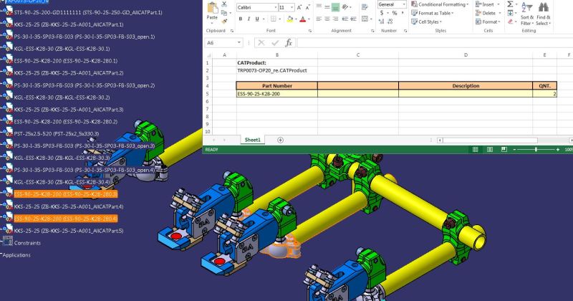Screen dimensions: 573x301
Task: Click the zoom slider in Excel's status bar
Action: [x=536, y=150]
